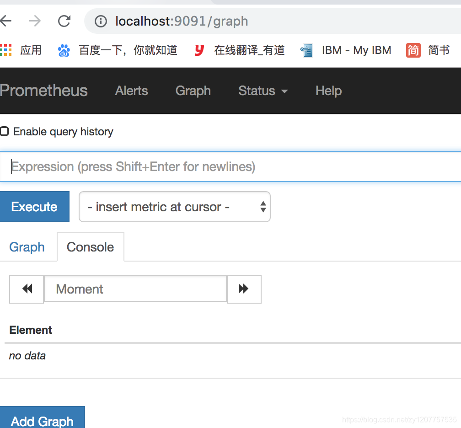This screenshot has width=461, height=428.
Task: Open the IBM bookmark icon
Action: [x=306, y=51]
